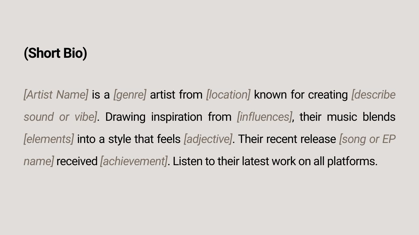Click 'Listen to their latest work' sentence
Image resolution: width=419 pixels, height=235 pixels.
234,161
